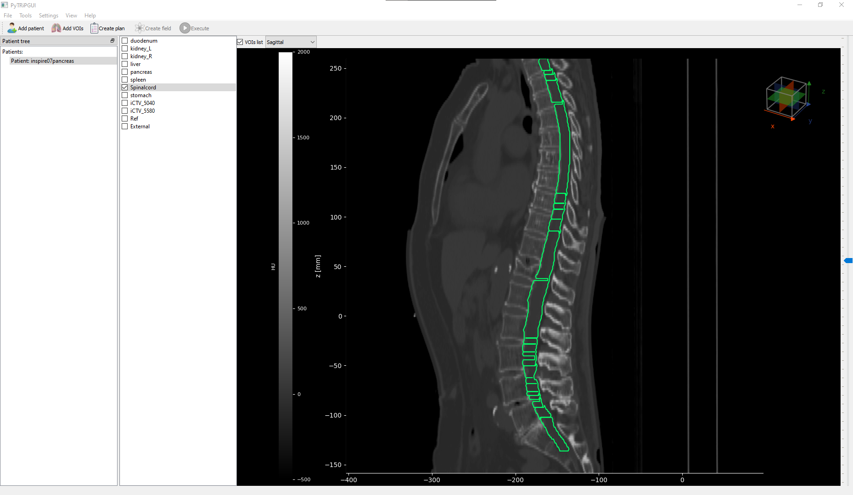This screenshot has height=495, width=853.
Task: Open the Tools menu
Action: [25, 15]
